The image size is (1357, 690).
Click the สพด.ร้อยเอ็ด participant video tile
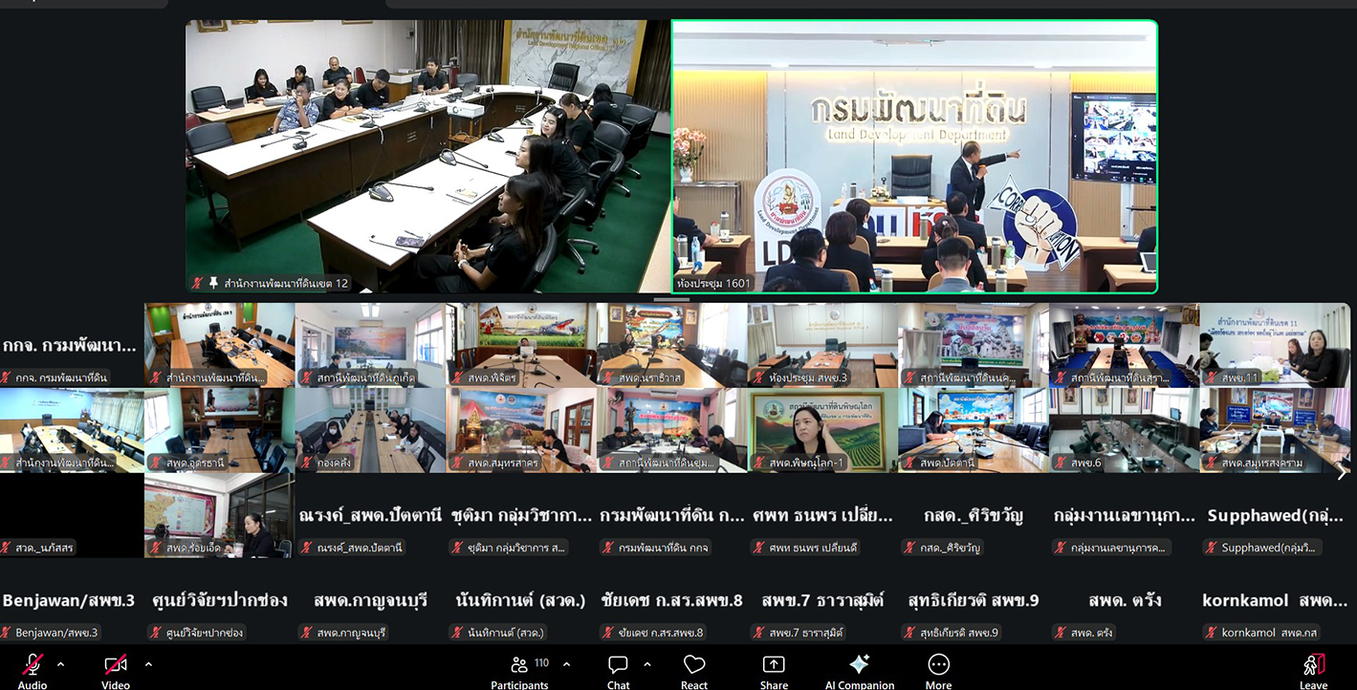[x=219, y=515]
